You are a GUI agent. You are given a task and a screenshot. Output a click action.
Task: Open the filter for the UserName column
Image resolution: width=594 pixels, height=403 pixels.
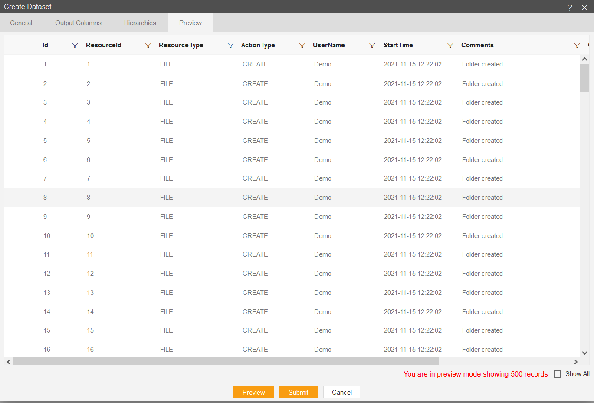tap(372, 45)
